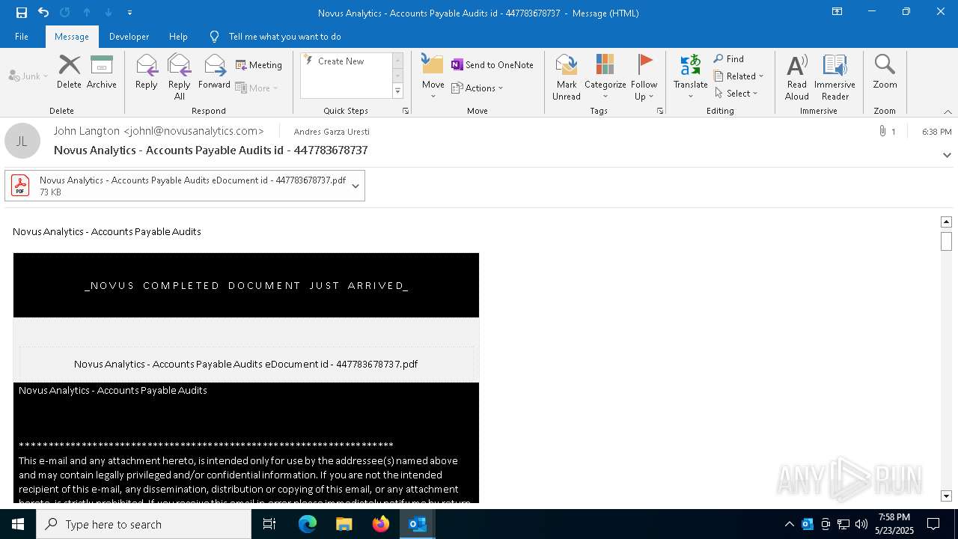The image size is (958, 539).
Task: Archive this message
Action: (102, 73)
